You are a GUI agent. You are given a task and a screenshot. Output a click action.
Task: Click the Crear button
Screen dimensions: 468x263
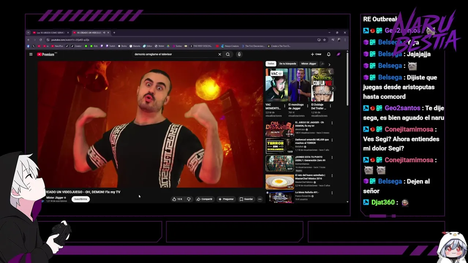[316, 54]
